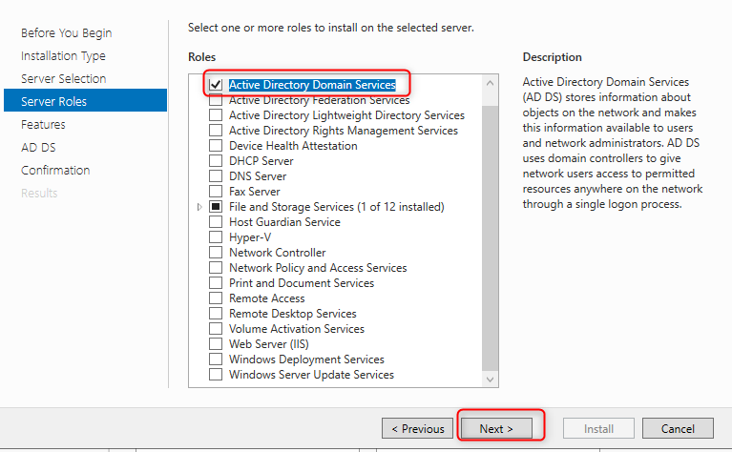Click the roles list scrollbar thumb
732x452 pixels.
[x=490, y=237]
